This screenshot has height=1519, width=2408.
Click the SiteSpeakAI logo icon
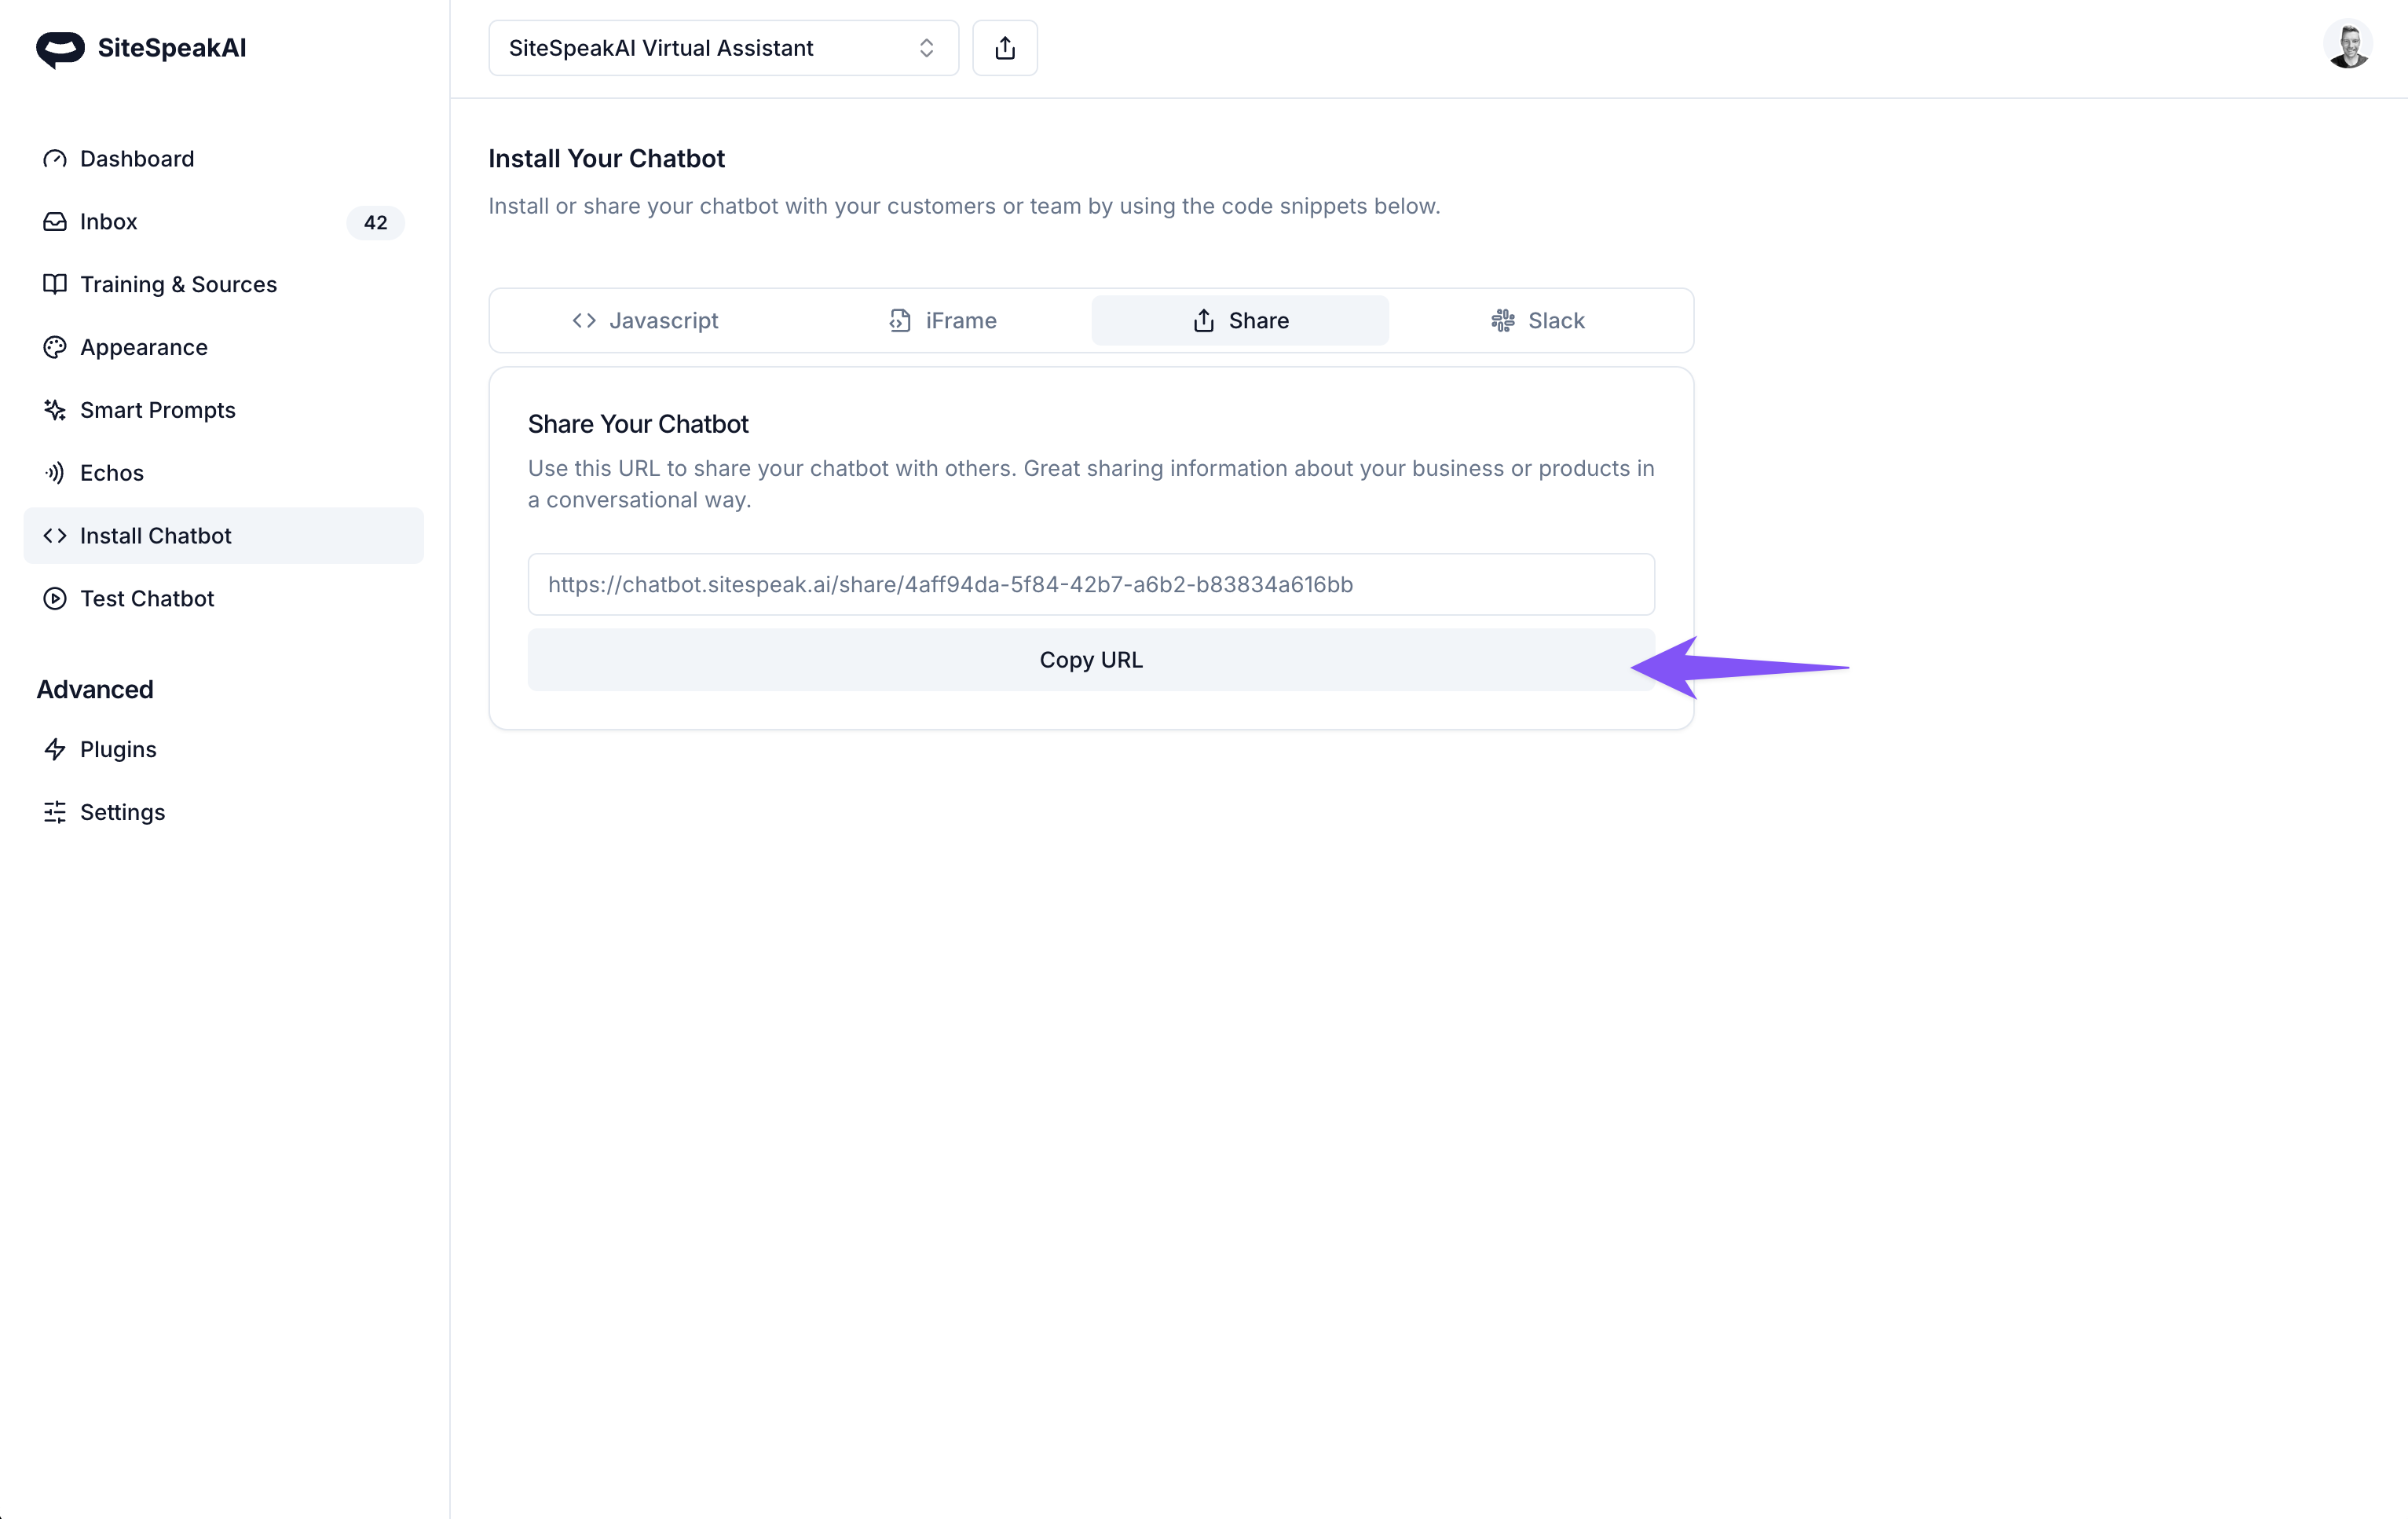(60, 48)
